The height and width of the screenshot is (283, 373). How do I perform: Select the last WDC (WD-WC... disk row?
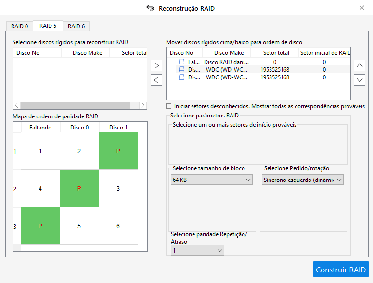[258, 77]
